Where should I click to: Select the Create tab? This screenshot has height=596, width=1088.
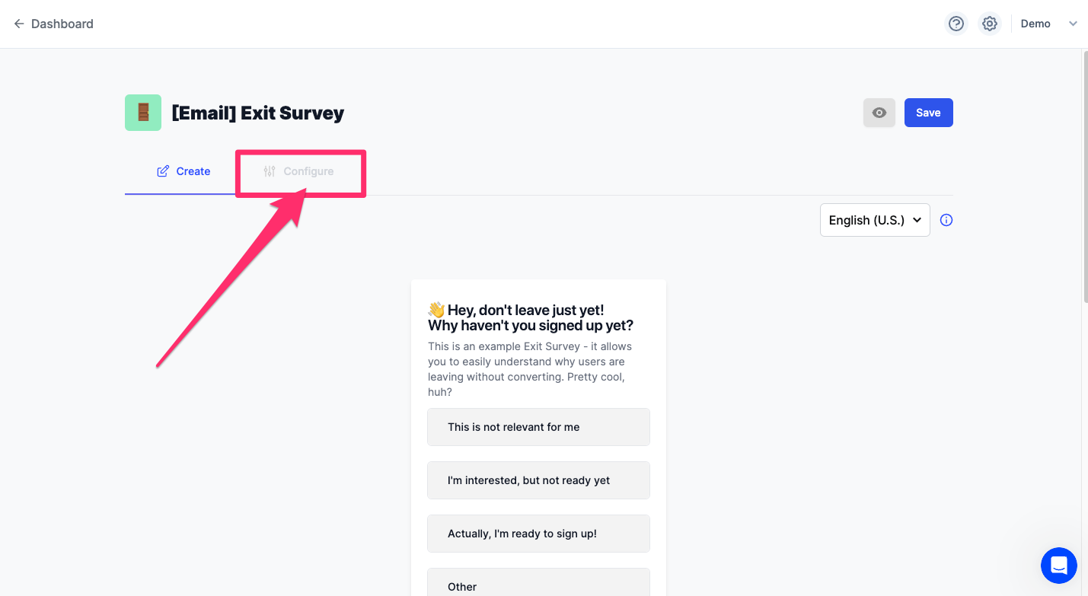[183, 171]
